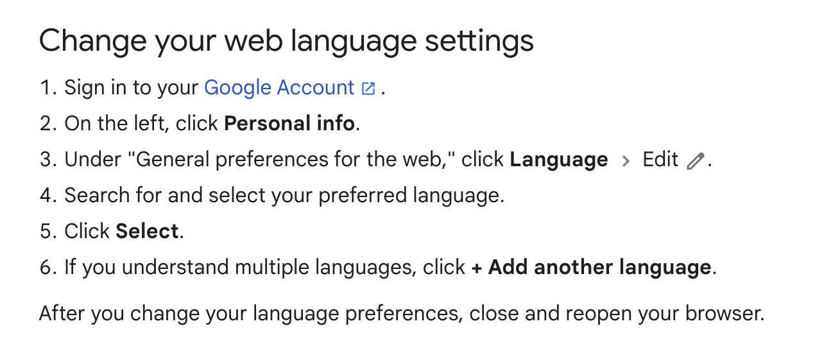The height and width of the screenshot is (353, 833).
Task: Click the Change your web language settings heading
Action: [x=286, y=40]
